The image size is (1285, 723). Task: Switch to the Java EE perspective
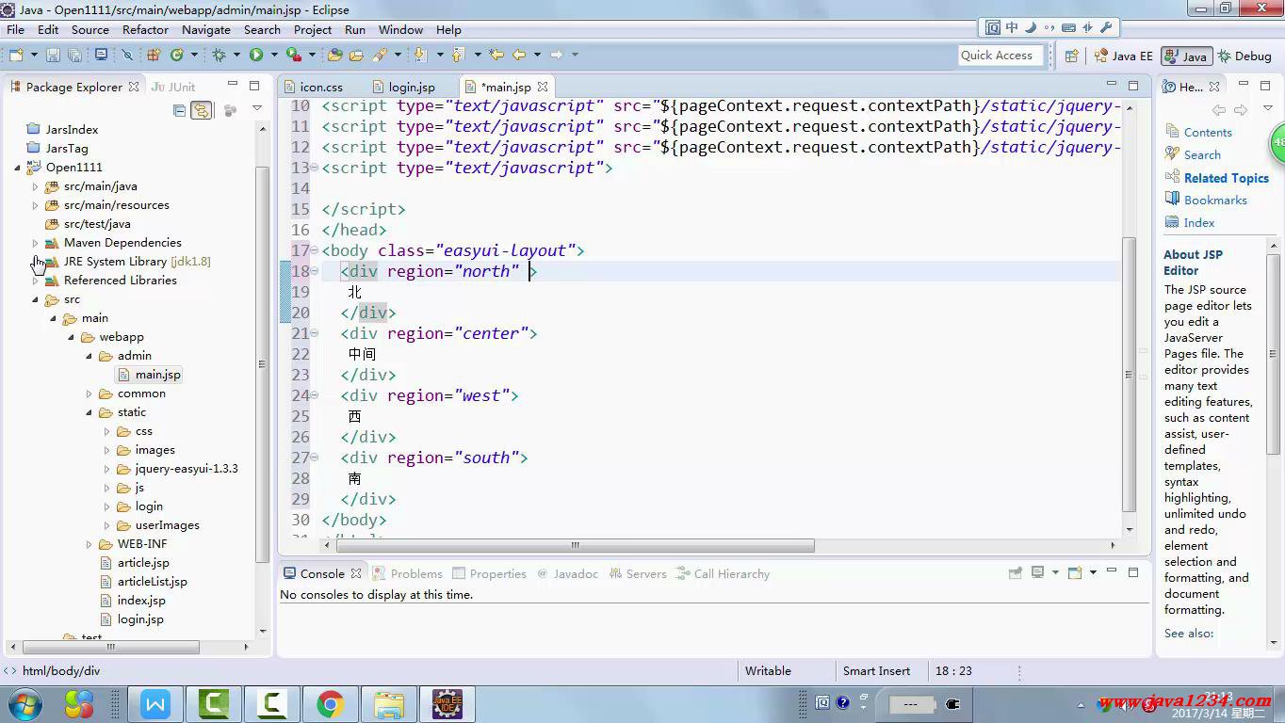point(1124,56)
